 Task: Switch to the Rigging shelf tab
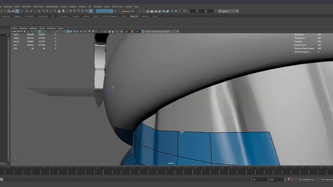[x=17, y=16]
